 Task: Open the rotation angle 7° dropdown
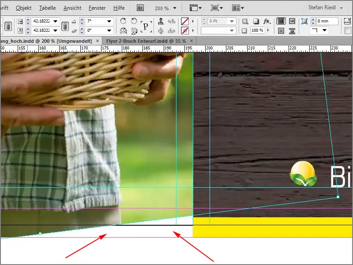tap(109, 21)
